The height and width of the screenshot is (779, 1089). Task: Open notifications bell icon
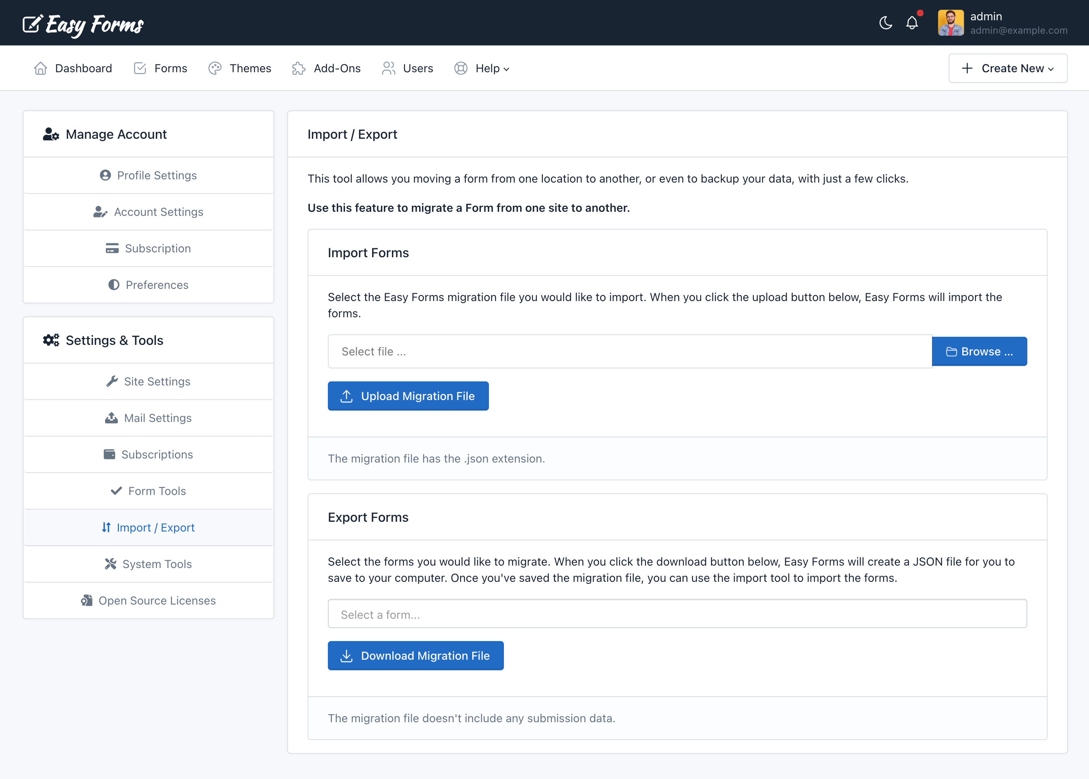click(912, 23)
